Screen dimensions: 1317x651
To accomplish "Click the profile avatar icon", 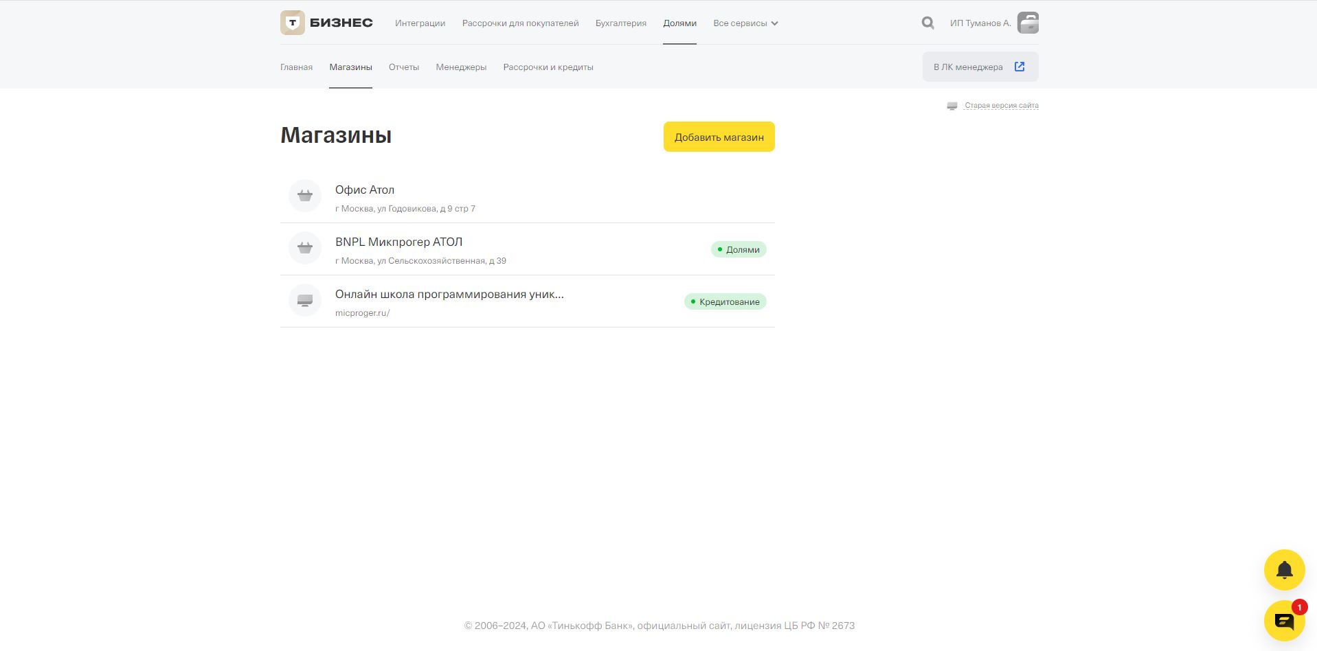I will (1028, 23).
